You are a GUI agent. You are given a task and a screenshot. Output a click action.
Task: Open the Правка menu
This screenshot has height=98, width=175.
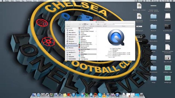tap(18, 1)
